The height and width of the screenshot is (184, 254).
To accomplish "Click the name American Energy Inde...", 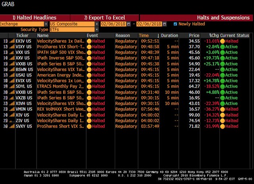I will click(x=60, y=75).
